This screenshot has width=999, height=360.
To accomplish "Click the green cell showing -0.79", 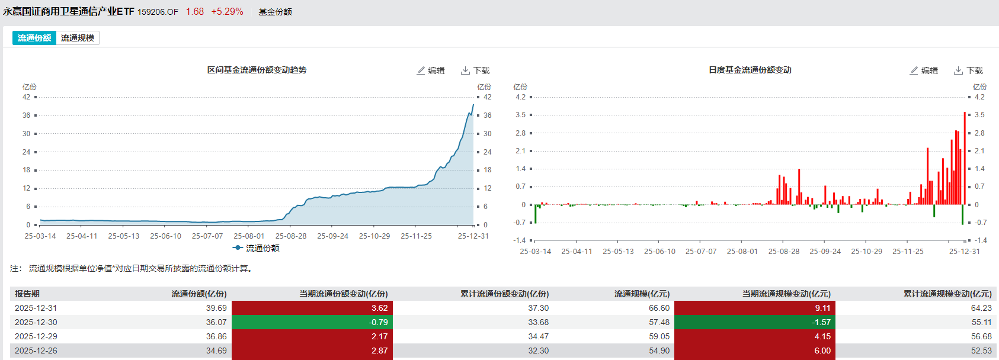I will tap(312, 322).
